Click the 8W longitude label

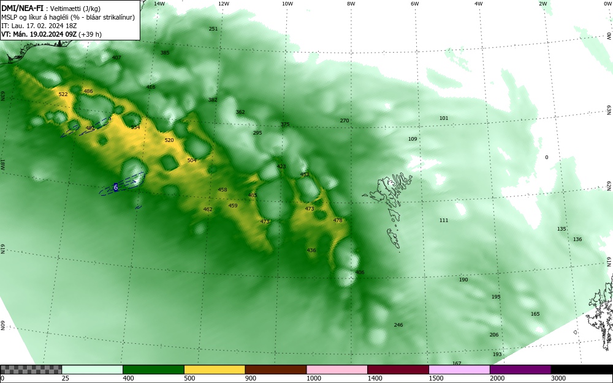tap(351, 4)
